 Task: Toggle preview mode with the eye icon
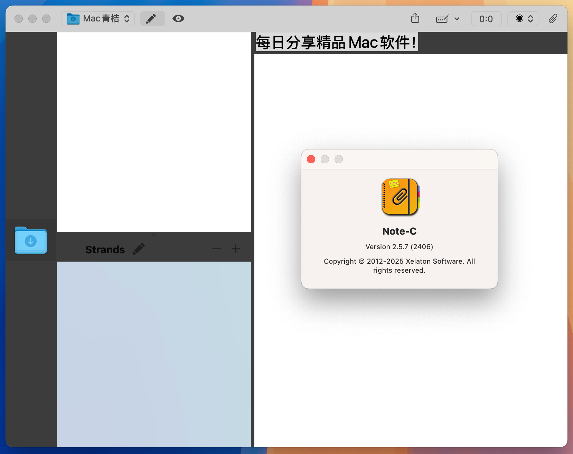coord(178,18)
